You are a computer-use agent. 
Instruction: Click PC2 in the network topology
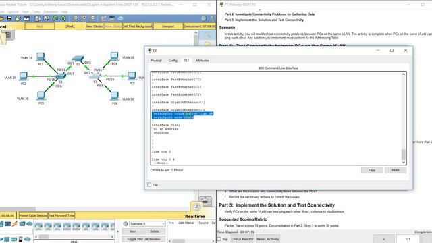coord(24,76)
